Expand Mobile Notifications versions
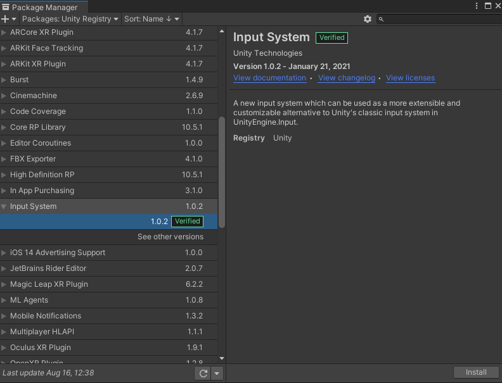The image size is (502, 383). pyautogui.click(x=4, y=316)
